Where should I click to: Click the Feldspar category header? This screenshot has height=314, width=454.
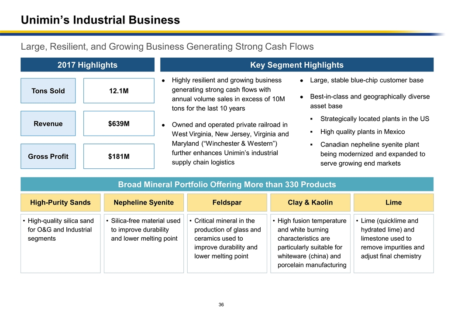pyautogui.click(x=227, y=202)
